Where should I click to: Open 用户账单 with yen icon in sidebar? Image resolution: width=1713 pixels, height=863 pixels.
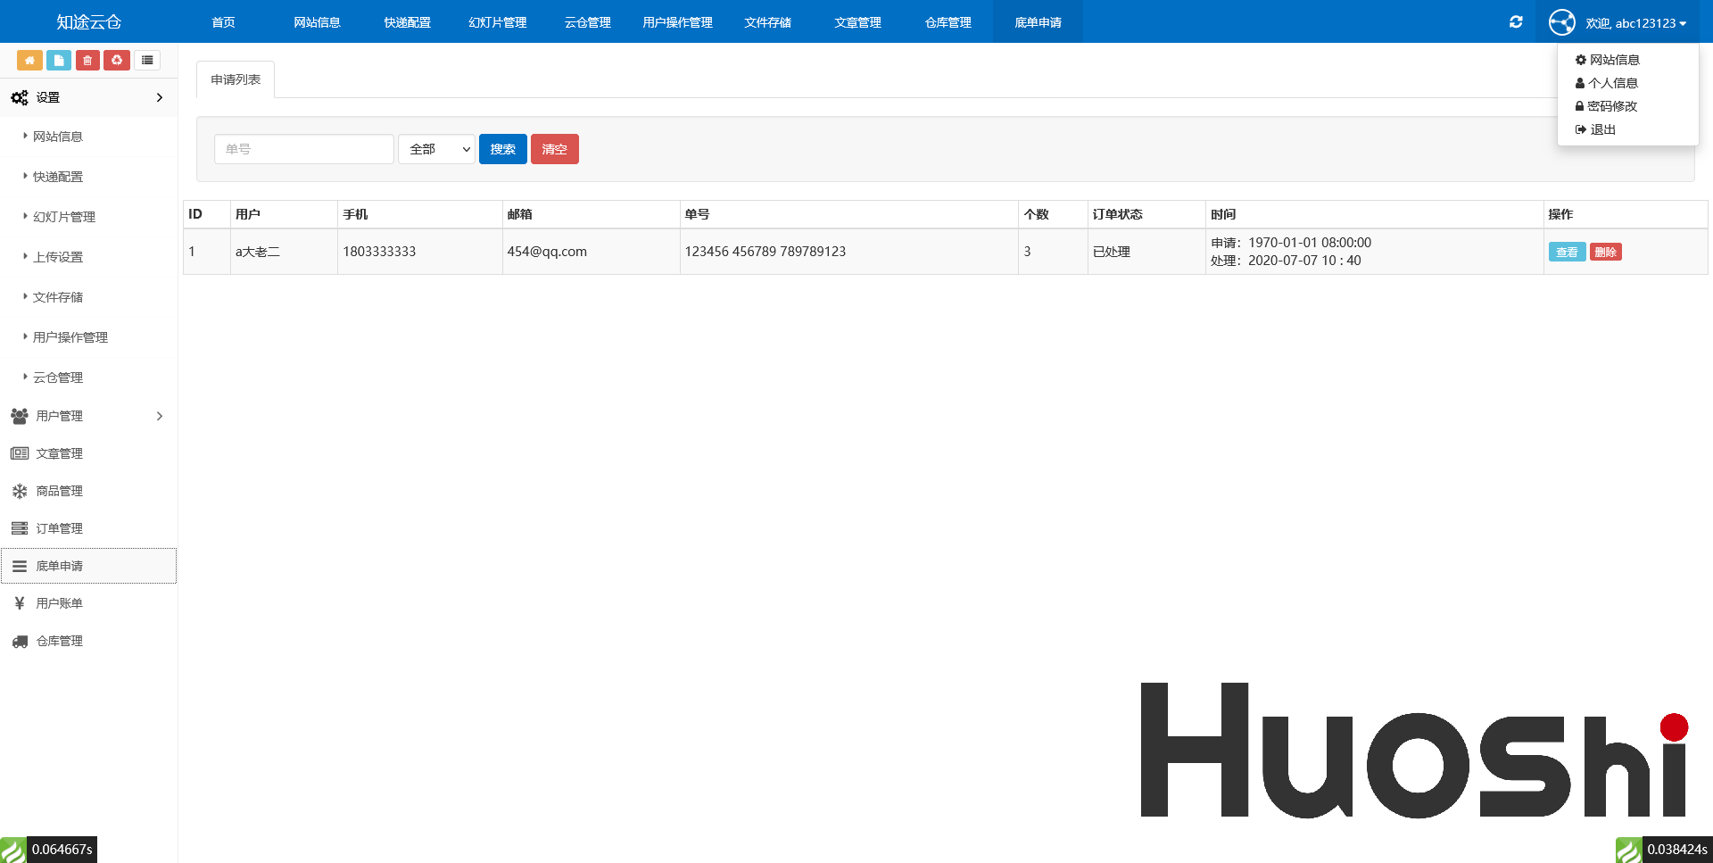[x=59, y=603]
